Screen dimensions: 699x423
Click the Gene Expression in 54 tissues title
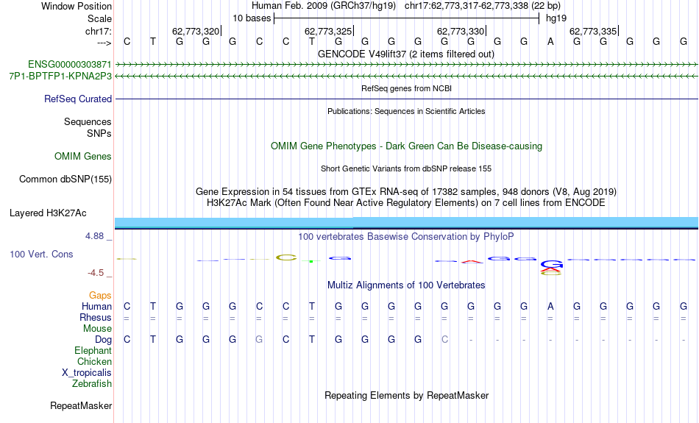tap(406, 192)
